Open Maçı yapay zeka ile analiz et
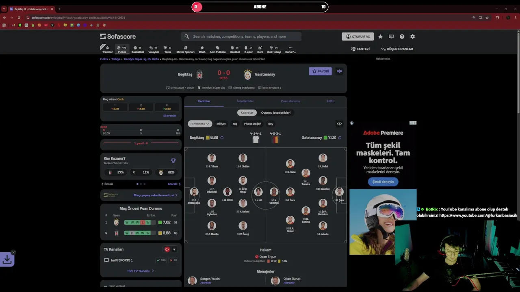520x292 pixels. click(x=155, y=195)
